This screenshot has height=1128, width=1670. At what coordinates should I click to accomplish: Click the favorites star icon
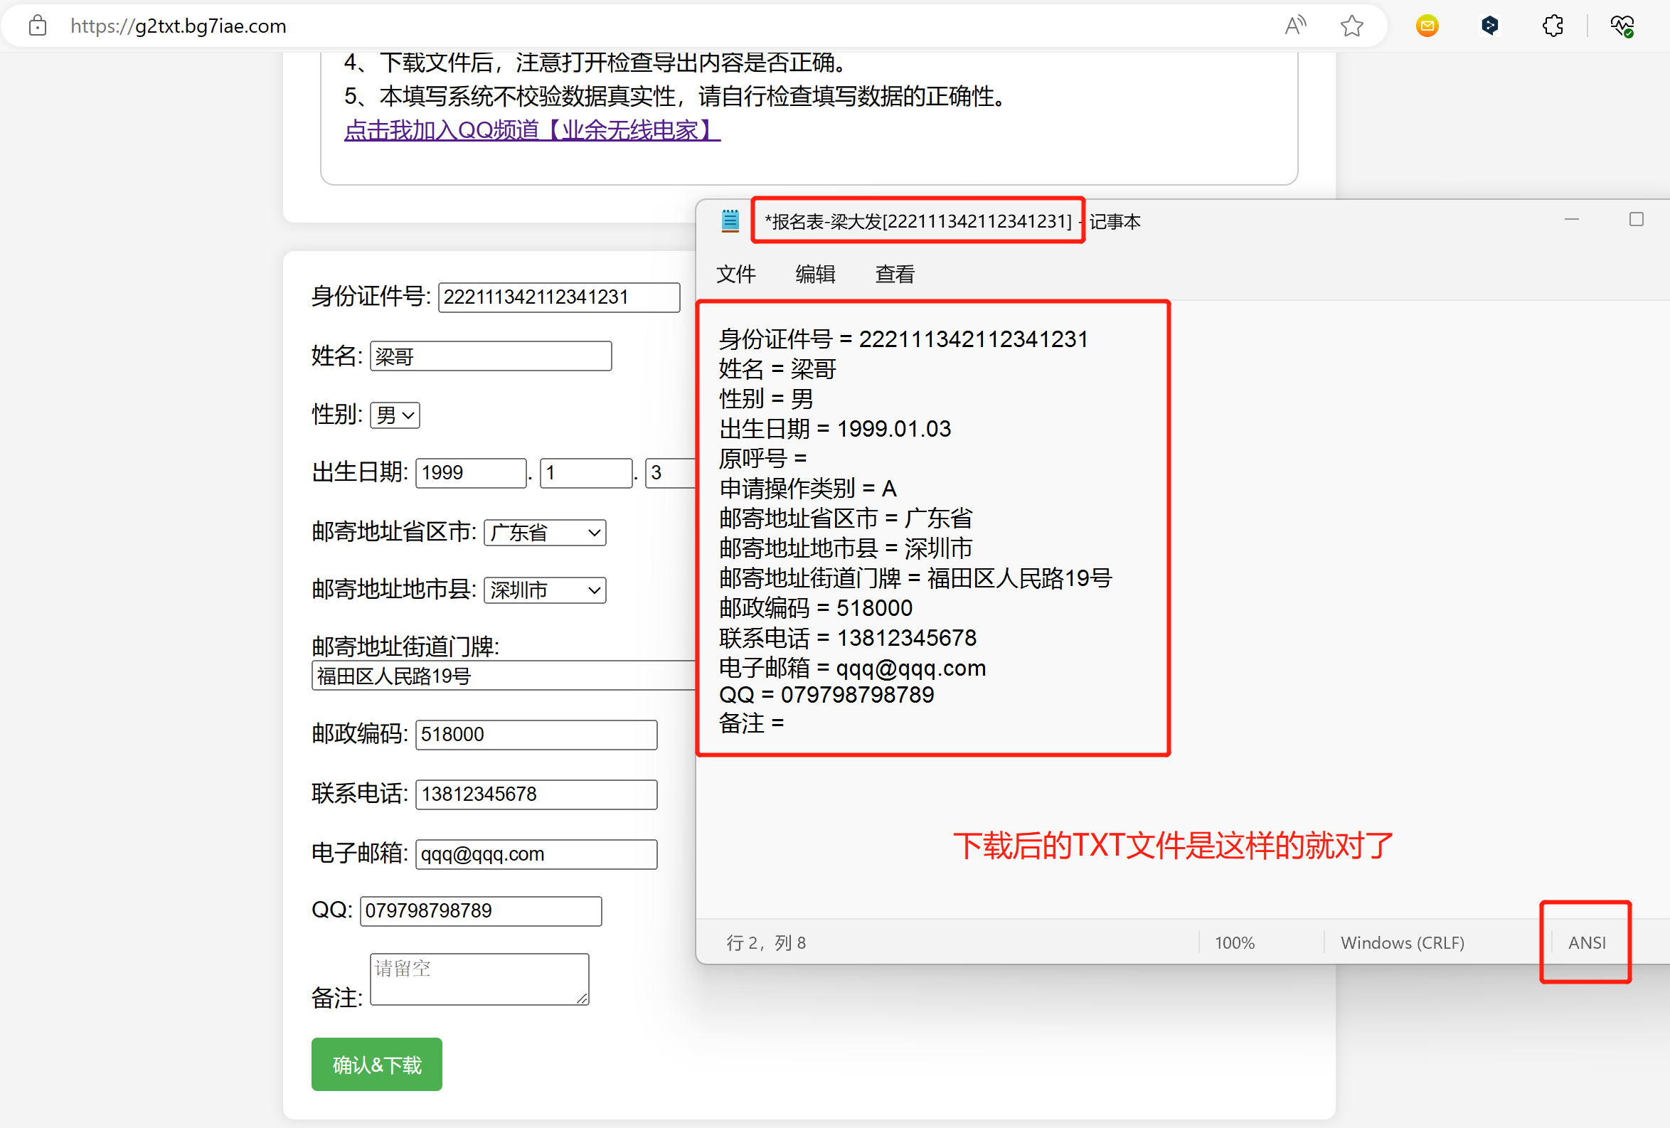(x=1351, y=26)
